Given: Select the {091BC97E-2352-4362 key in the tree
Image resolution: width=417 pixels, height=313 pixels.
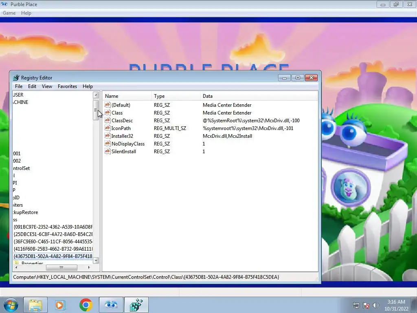Looking at the screenshot, I should (x=53, y=227).
